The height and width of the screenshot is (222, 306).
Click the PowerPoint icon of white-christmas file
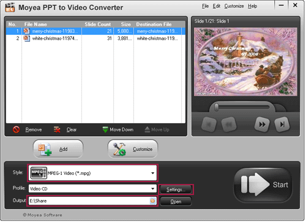[26, 38]
